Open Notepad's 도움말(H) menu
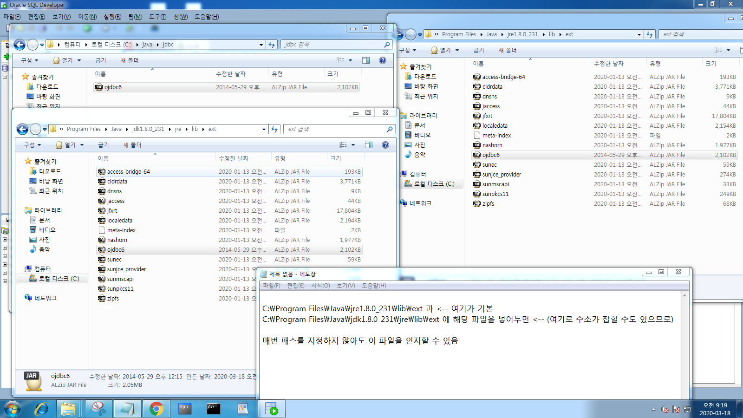This screenshot has height=418, width=743. (x=374, y=286)
